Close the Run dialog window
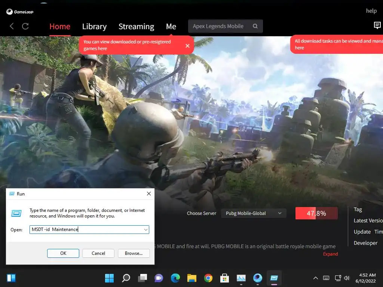The image size is (383, 287). (x=149, y=194)
